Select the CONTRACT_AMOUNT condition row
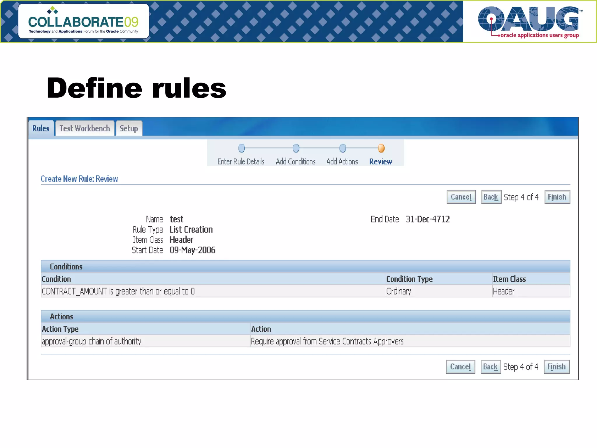597x448 pixels. coord(118,291)
